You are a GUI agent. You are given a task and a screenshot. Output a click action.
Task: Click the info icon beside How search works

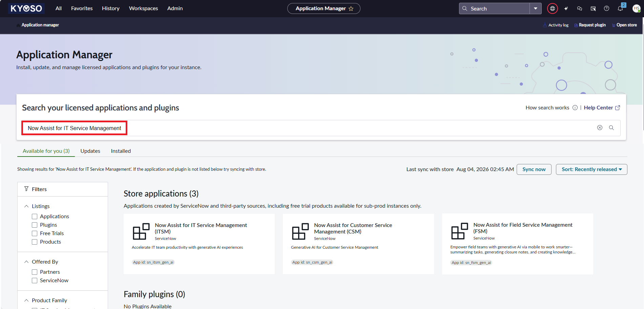(x=575, y=108)
